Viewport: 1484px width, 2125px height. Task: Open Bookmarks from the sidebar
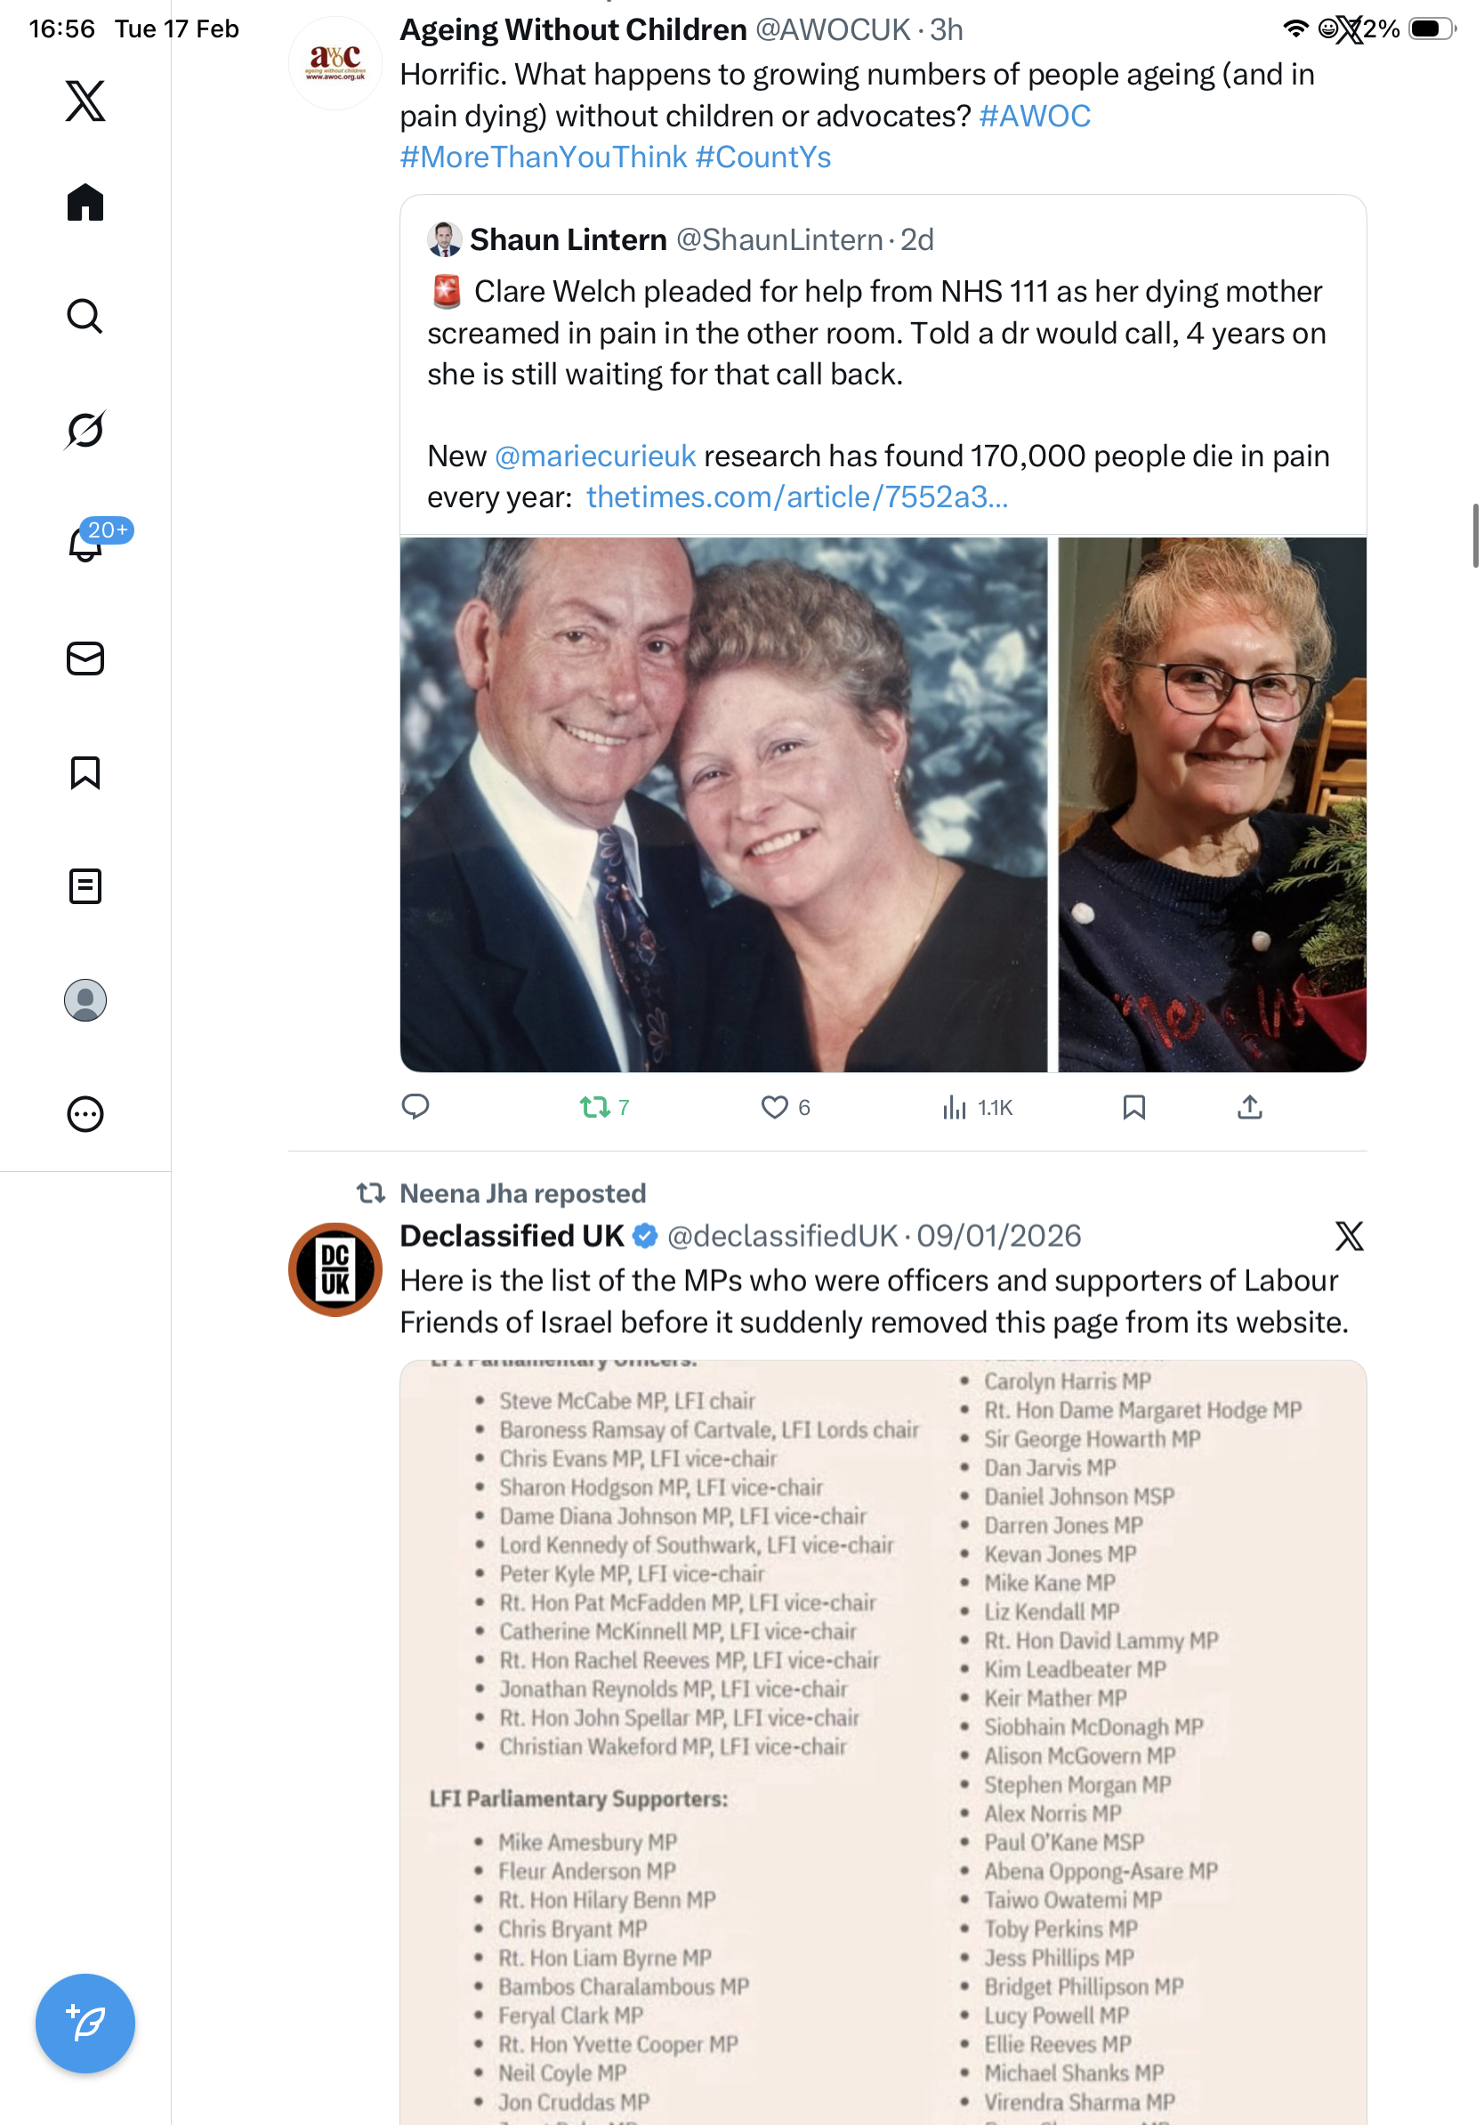point(85,772)
